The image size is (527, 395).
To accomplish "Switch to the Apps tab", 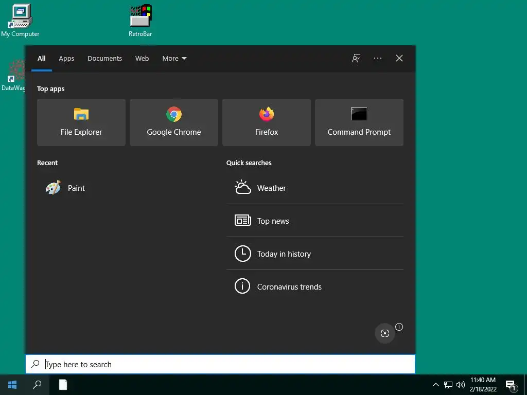I will [66, 58].
